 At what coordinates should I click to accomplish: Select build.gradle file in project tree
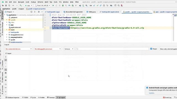[x=15, y=32]
